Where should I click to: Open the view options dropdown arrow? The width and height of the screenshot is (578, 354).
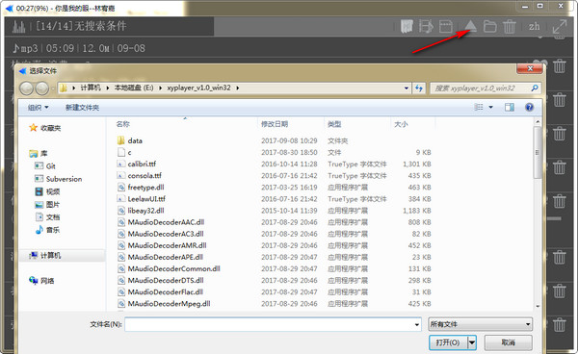[490, 107]
